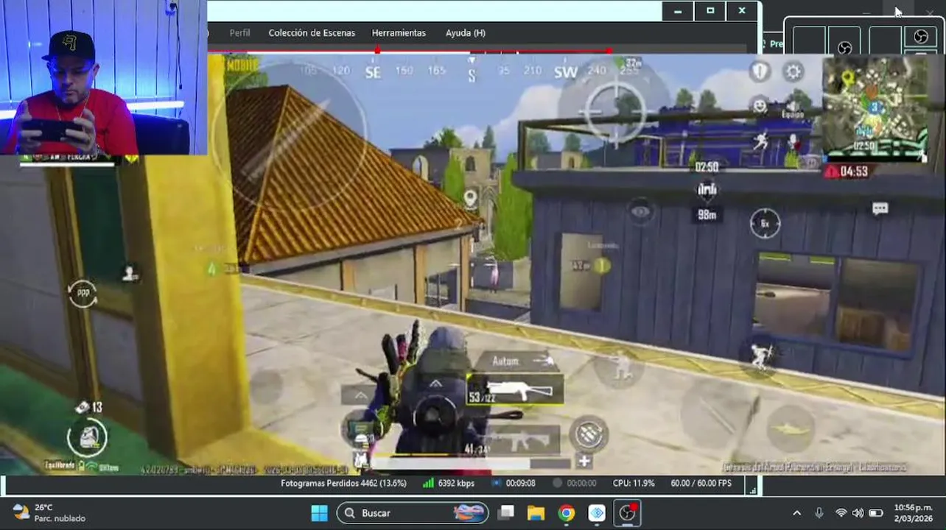946x530 pixels.
Task: Open the Perfil menu in OBS
Action: (x=239, y=32)
